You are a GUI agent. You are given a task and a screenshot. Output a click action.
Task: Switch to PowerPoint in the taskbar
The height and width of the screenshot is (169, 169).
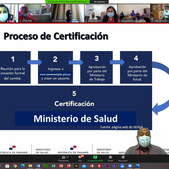[61, 166]
